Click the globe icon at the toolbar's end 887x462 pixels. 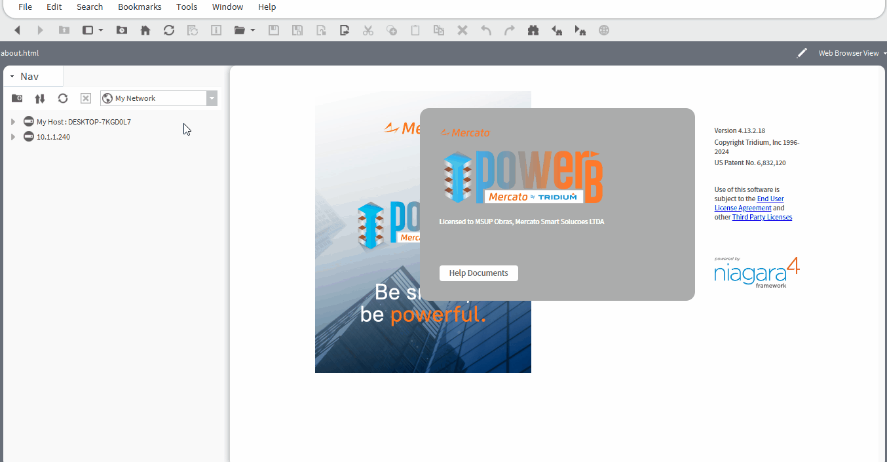click(x=604, y=30)
